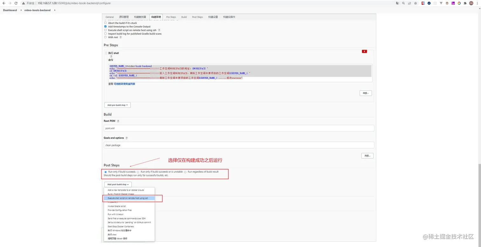Image resolution: width=481 pixels, height=247 pixels.
Task: Select Run only if build succeeds radio
Action: [106, 172]
